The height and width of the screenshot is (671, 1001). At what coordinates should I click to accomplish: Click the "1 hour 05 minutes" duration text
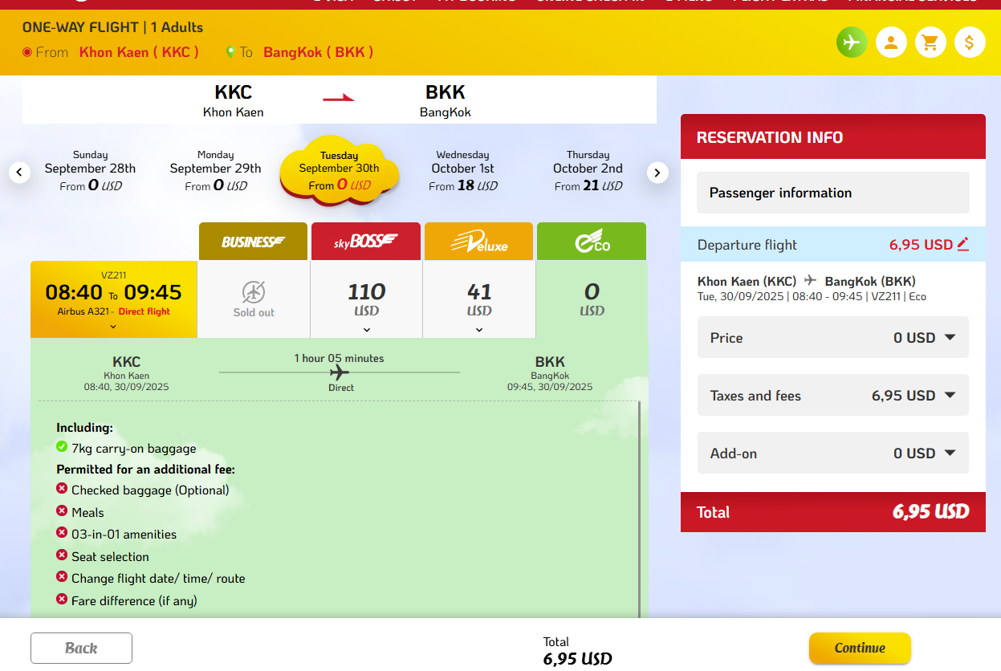340,358
